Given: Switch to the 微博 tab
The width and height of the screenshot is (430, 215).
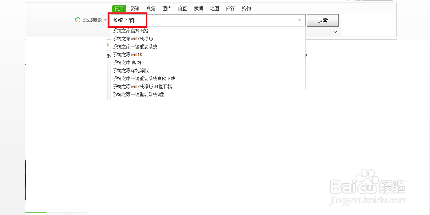Looking at the screenshot, I should click(x=199, y=9).
